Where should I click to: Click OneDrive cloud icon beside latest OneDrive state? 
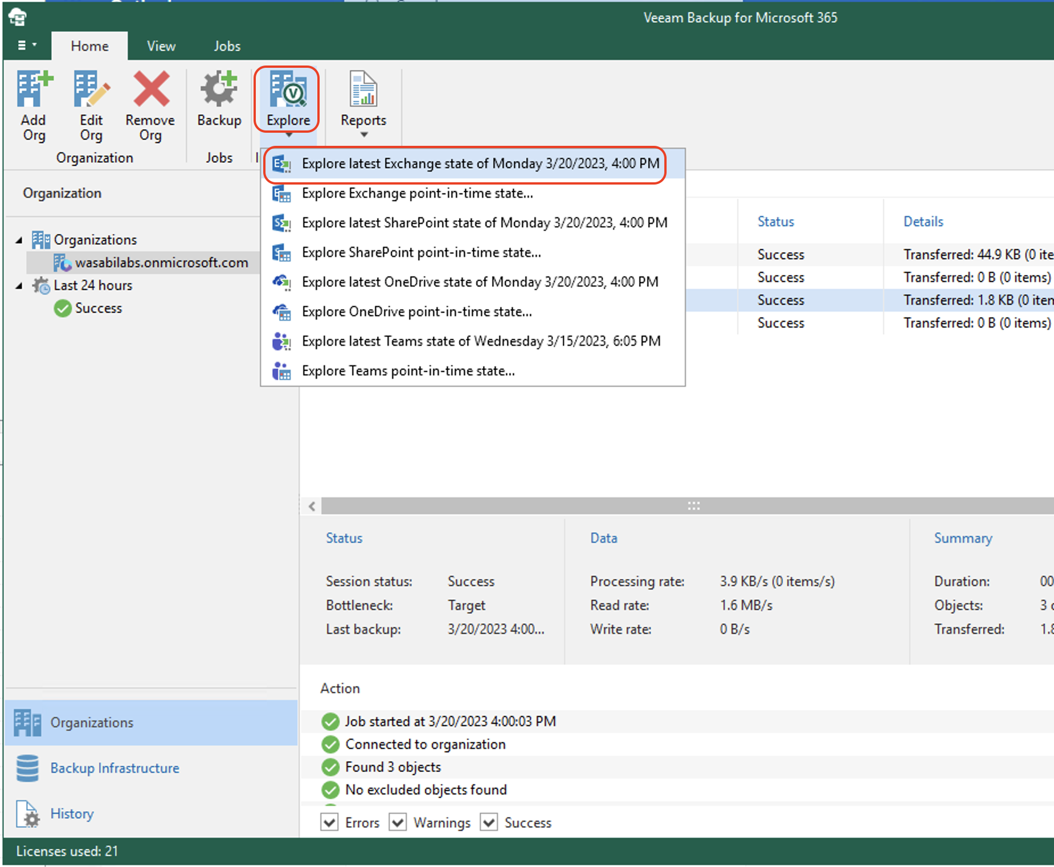point(281,283)
